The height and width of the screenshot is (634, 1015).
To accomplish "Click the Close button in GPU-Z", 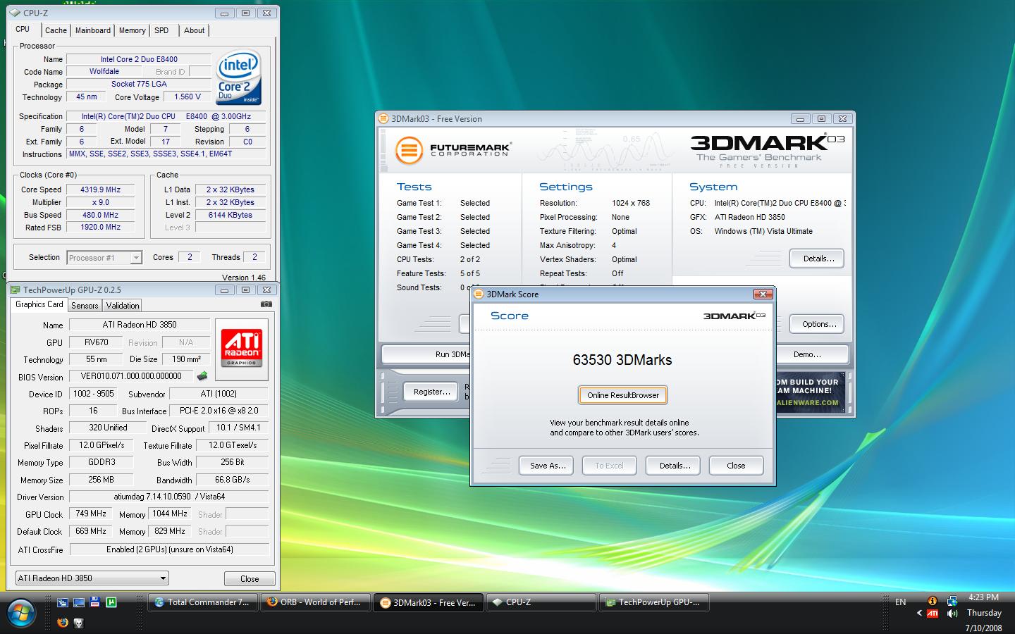I will (x=250, y=578).
